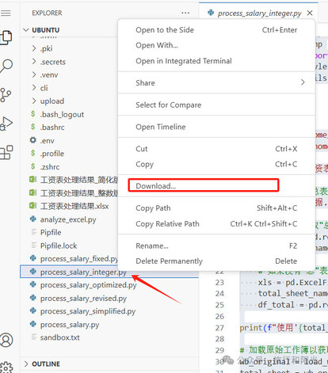Close the process_salary_integer.py tab
This screenshot has height=373, width=328.
[310, 13]
